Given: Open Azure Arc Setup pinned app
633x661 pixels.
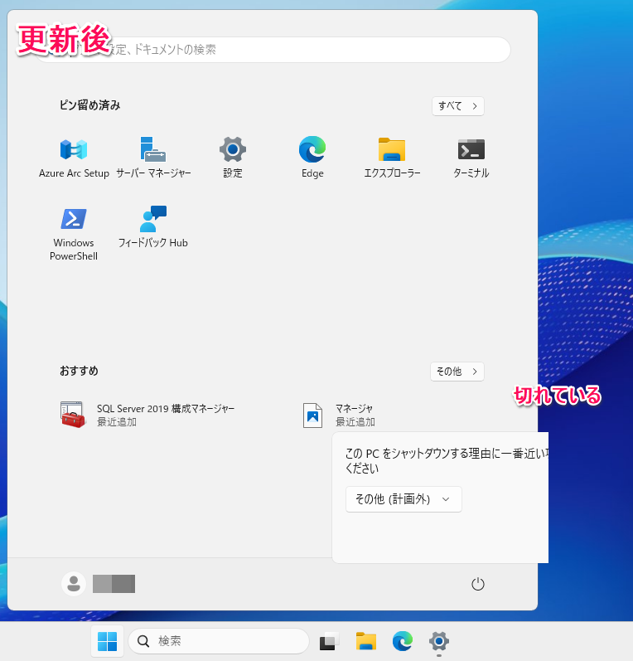Looking at the screenshot, I should pos(74,157).
